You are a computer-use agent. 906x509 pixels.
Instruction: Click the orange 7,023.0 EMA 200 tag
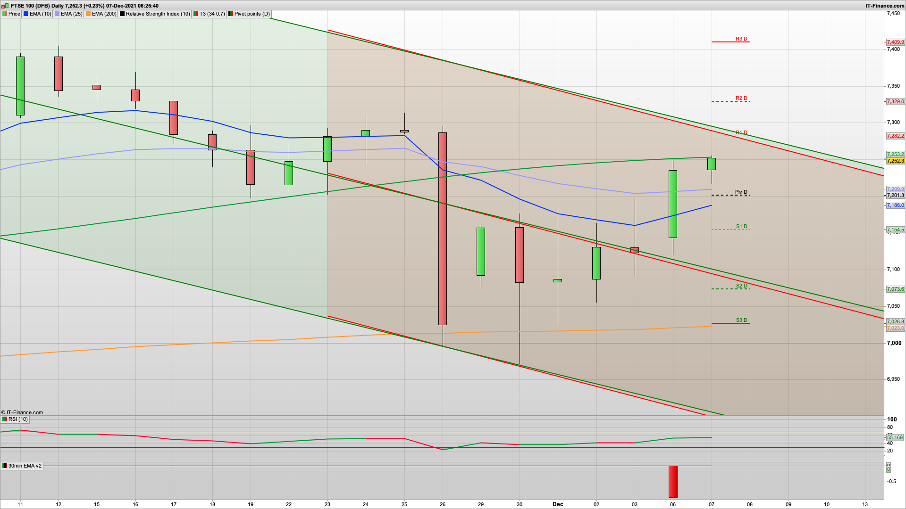click(895, 328)
